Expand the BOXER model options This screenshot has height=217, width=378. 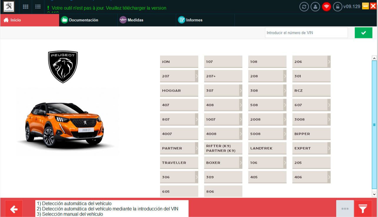coord(241,163)
